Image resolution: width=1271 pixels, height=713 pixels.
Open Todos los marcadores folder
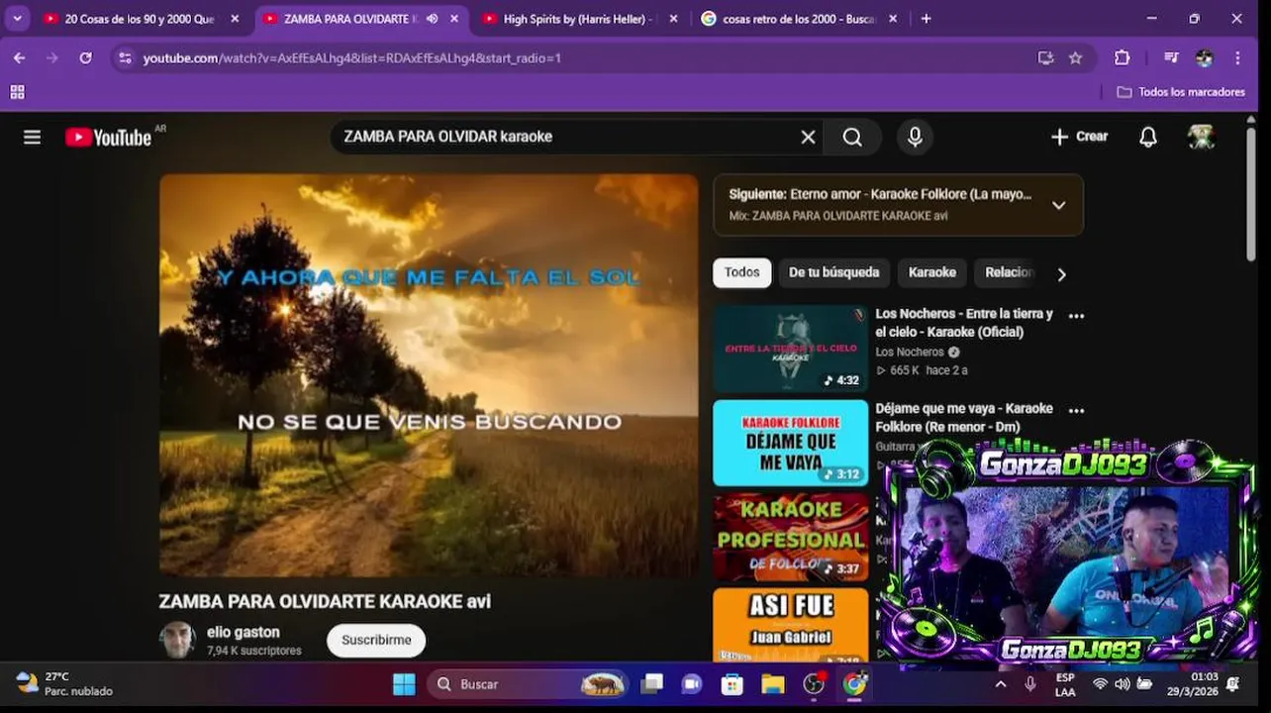[1181, 92]
